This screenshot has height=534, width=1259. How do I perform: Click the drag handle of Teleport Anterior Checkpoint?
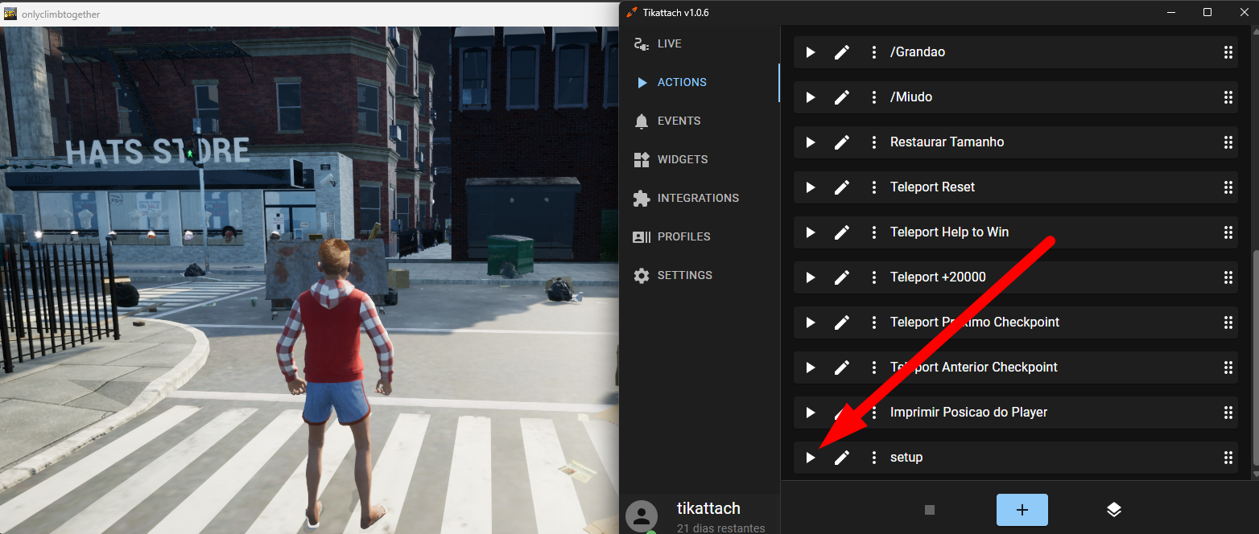click(1228, 368)
